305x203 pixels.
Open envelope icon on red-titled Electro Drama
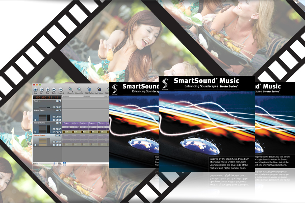54,142
